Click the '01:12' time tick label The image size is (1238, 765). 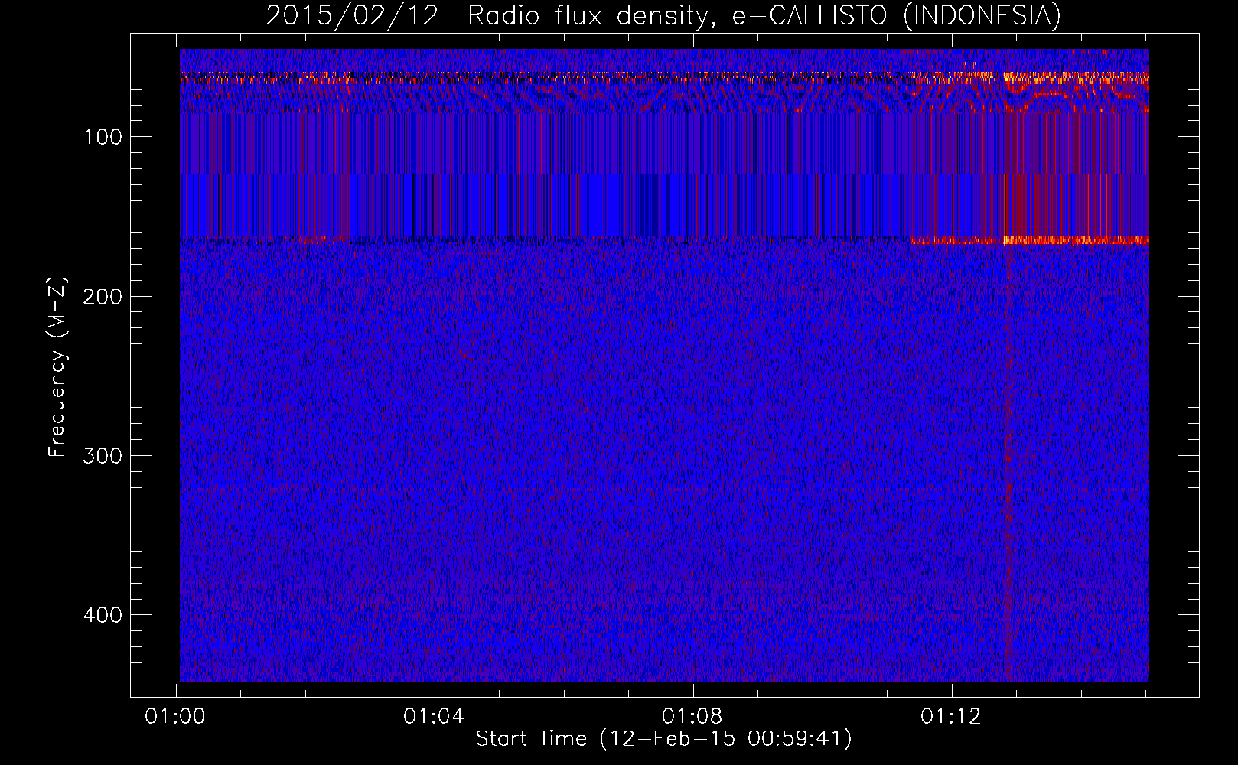pos(951,717)
